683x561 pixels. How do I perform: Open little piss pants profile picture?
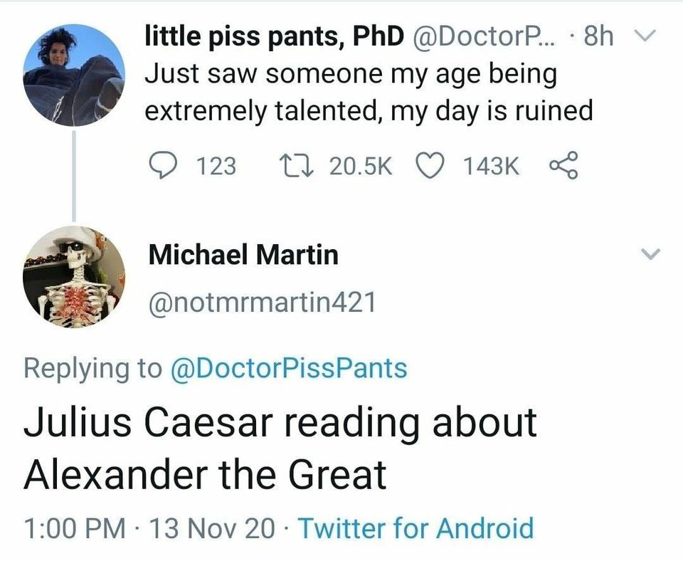coord(74,75)
